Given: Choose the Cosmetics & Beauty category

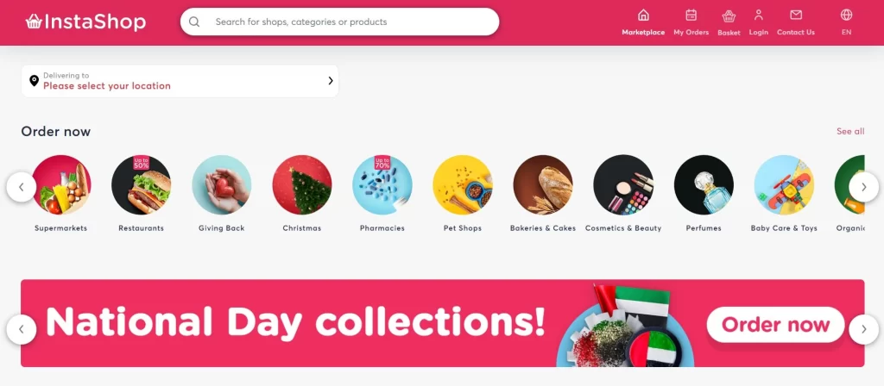Looking at the screenshot, I should click(x=623, y=193).
